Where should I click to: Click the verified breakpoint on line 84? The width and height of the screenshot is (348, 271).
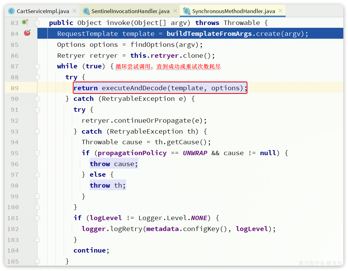(x=27, y=33)
